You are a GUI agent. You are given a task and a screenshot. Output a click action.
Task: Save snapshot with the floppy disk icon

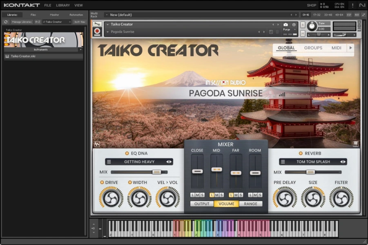271,32
